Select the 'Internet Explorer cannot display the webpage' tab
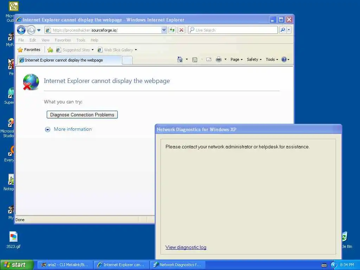Image resolution: width=360 pixels, height=270 pixels. point(70,60)
